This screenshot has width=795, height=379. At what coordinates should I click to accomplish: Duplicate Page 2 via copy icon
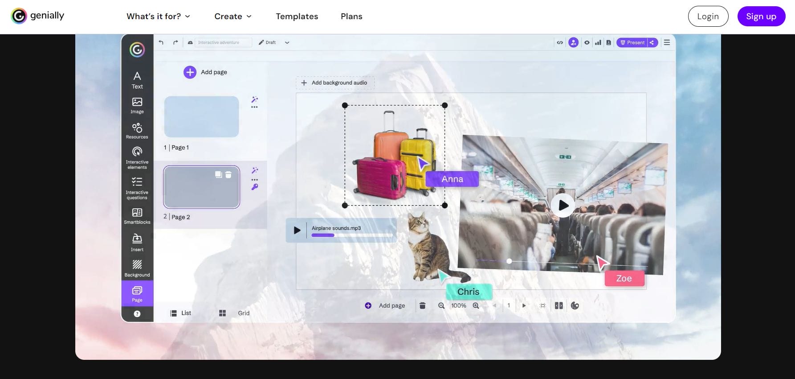[218, 174]
